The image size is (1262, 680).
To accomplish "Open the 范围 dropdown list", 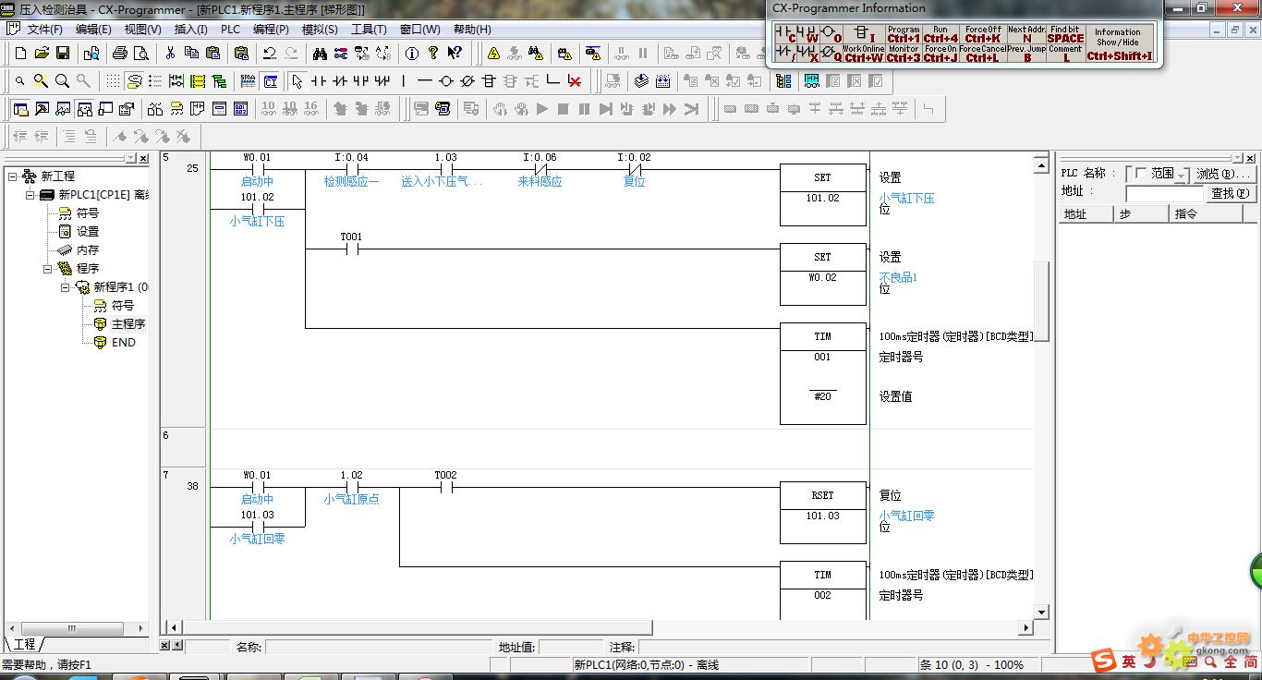I will pyautogui.click(x=1182, y=176).
